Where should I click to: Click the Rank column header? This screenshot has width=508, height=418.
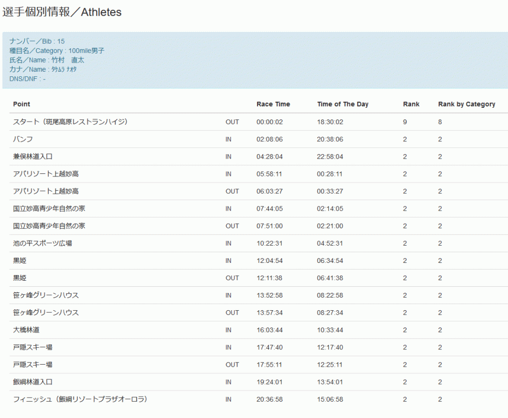click(411, 104)
